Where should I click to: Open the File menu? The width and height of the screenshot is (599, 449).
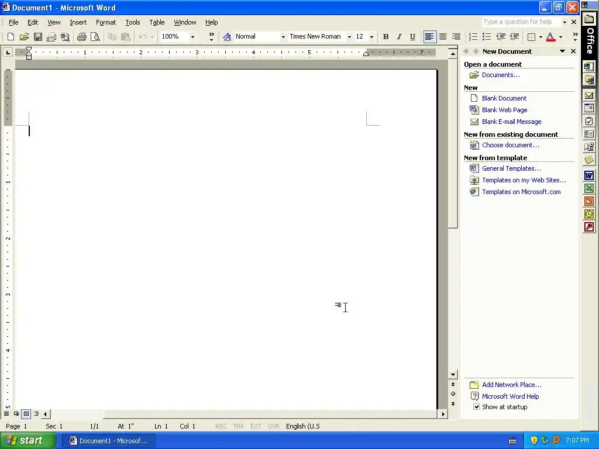[13, 22]
